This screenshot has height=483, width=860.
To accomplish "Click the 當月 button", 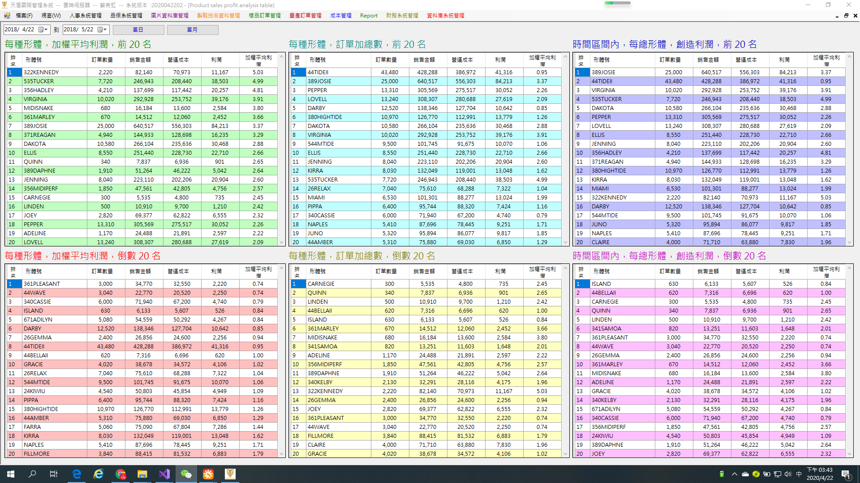I will tap(192, 30).
